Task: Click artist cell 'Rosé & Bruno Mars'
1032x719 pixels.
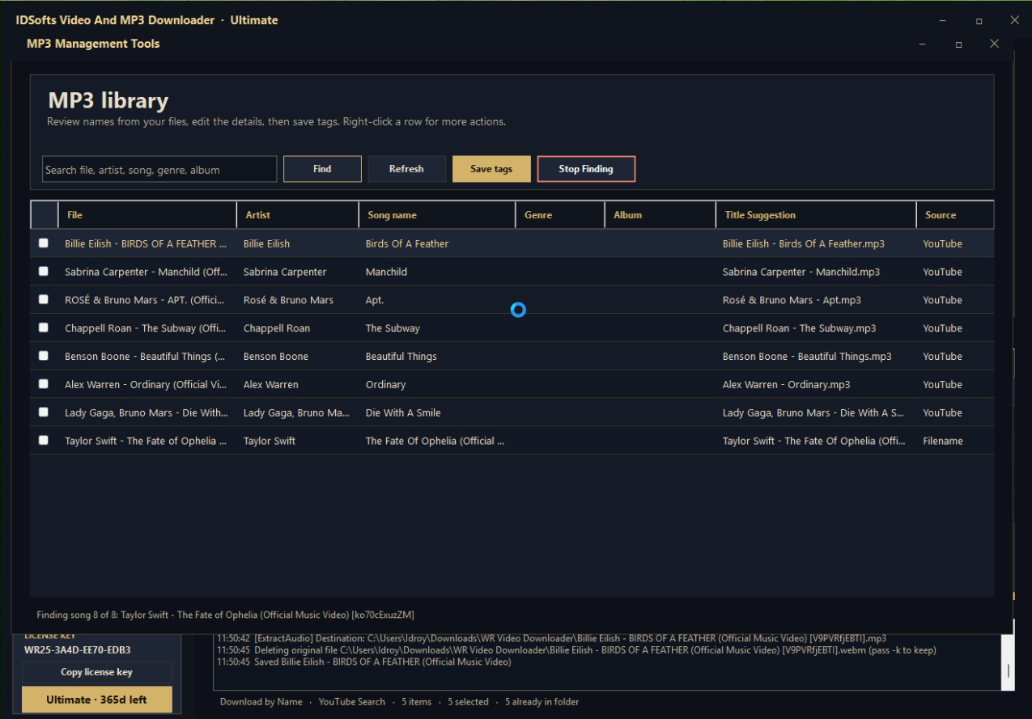Action: [x=288, y=300]
